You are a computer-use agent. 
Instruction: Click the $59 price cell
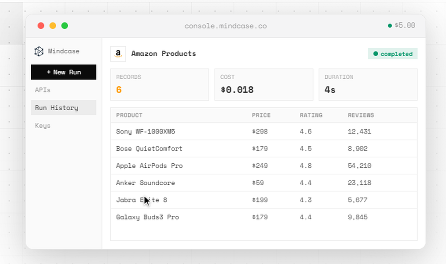click(x=258, y=183)
